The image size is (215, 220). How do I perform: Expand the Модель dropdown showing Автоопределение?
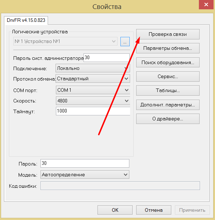pos(85,174)
